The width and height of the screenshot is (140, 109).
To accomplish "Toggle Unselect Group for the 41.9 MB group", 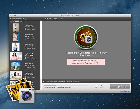I will pyautogui.click(x=25, y=77).
